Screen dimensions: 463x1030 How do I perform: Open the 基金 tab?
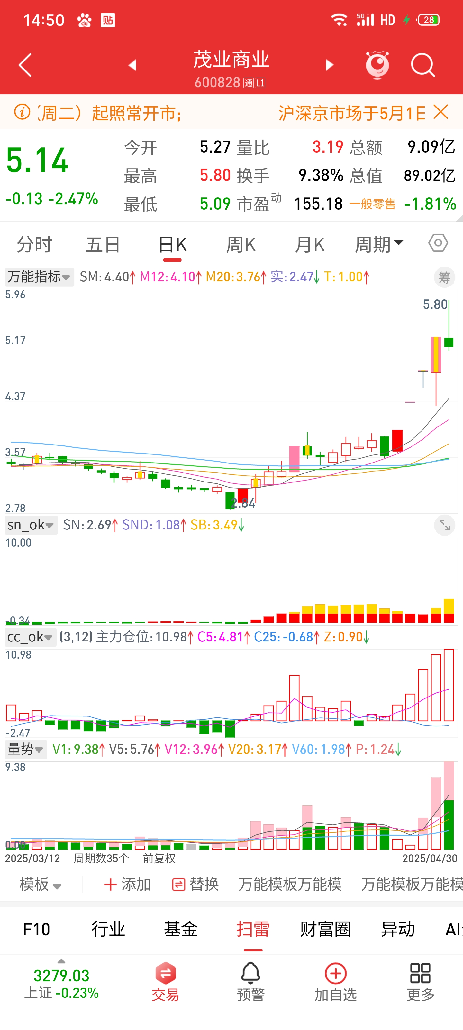tap(181, 929)
